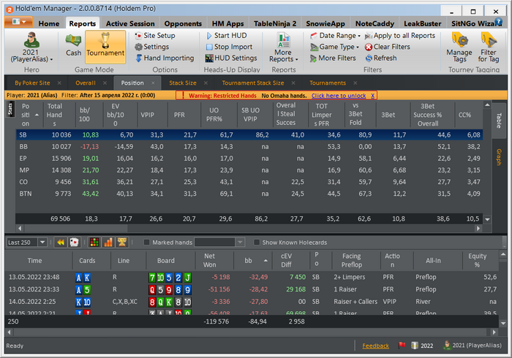Close the Overall report tab

(x=105, y=83)
